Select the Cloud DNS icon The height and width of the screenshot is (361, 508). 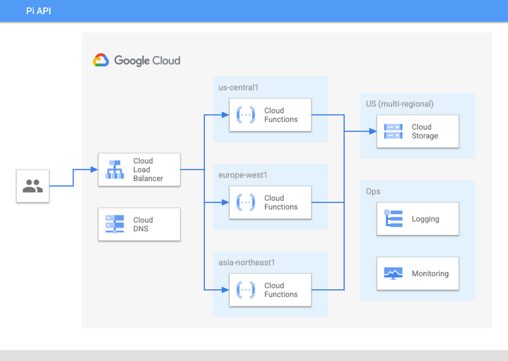tap(115, 224)
